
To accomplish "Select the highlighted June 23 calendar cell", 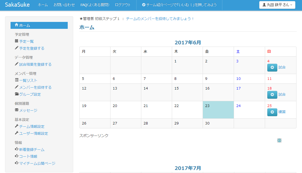I will click(218, 110).
